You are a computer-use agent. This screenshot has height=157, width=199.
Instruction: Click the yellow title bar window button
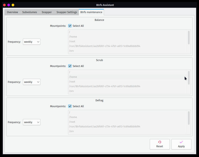(13, 5)
